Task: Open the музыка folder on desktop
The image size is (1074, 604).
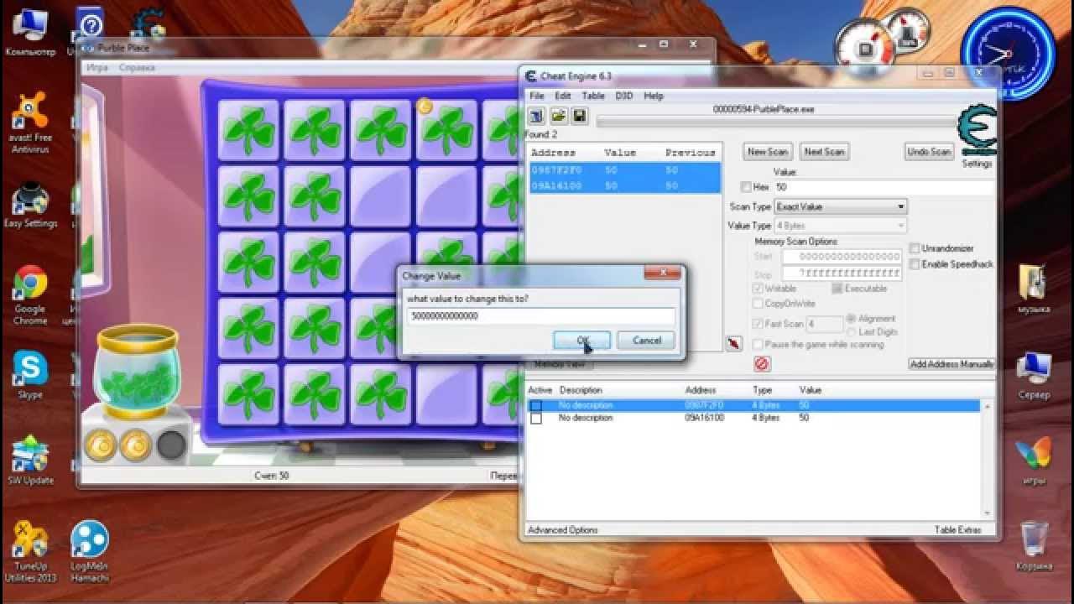Action: pos(1034,289)
